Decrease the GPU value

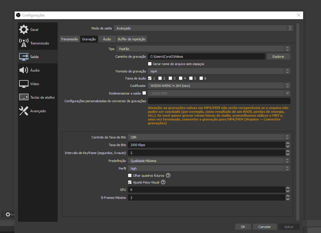[287, 191]
